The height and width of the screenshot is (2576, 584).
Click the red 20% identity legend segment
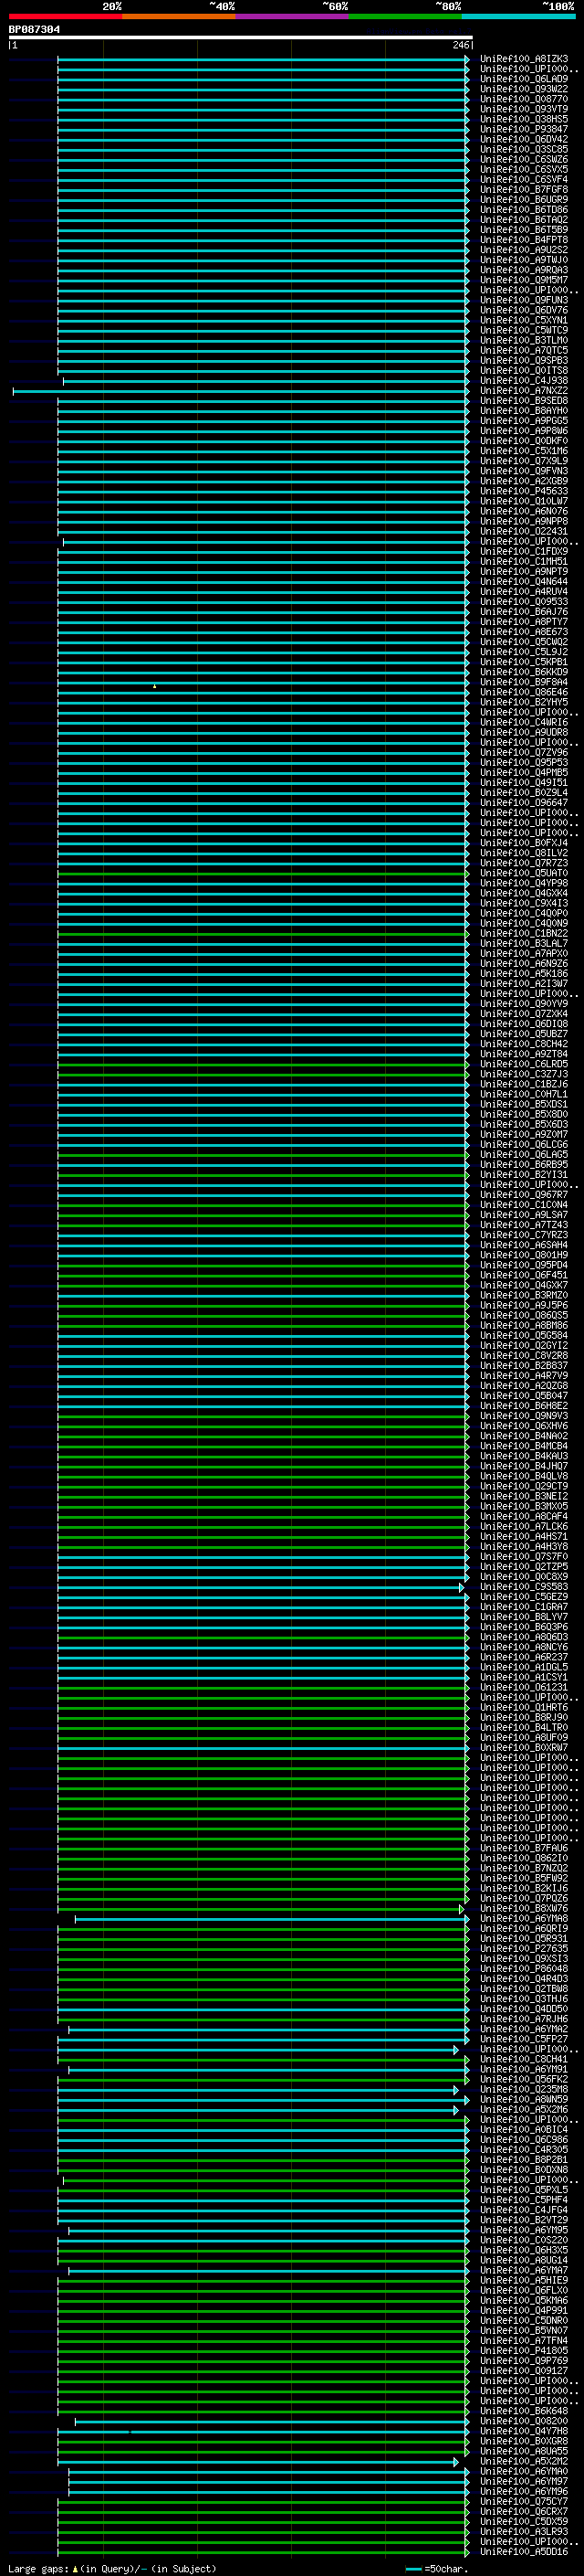click(x=65, y=16)
